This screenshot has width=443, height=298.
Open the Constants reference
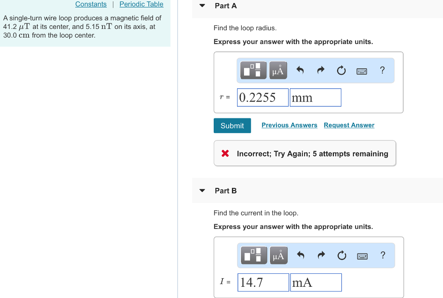(91, 4)
